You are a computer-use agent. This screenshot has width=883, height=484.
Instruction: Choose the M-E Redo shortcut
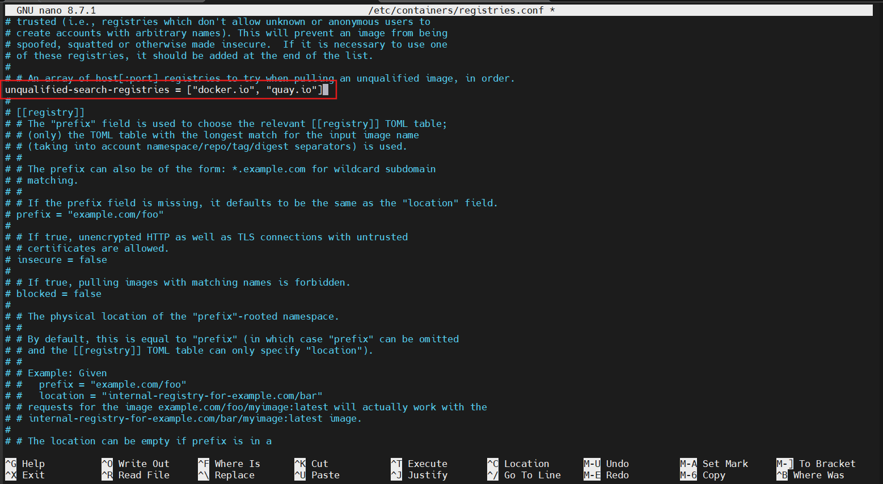click(x=606, y=475)
